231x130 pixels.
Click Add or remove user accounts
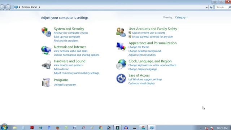pos(148,33)
